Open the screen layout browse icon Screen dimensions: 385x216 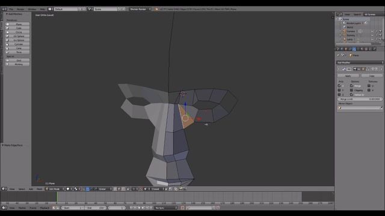(x=51, y=9)
